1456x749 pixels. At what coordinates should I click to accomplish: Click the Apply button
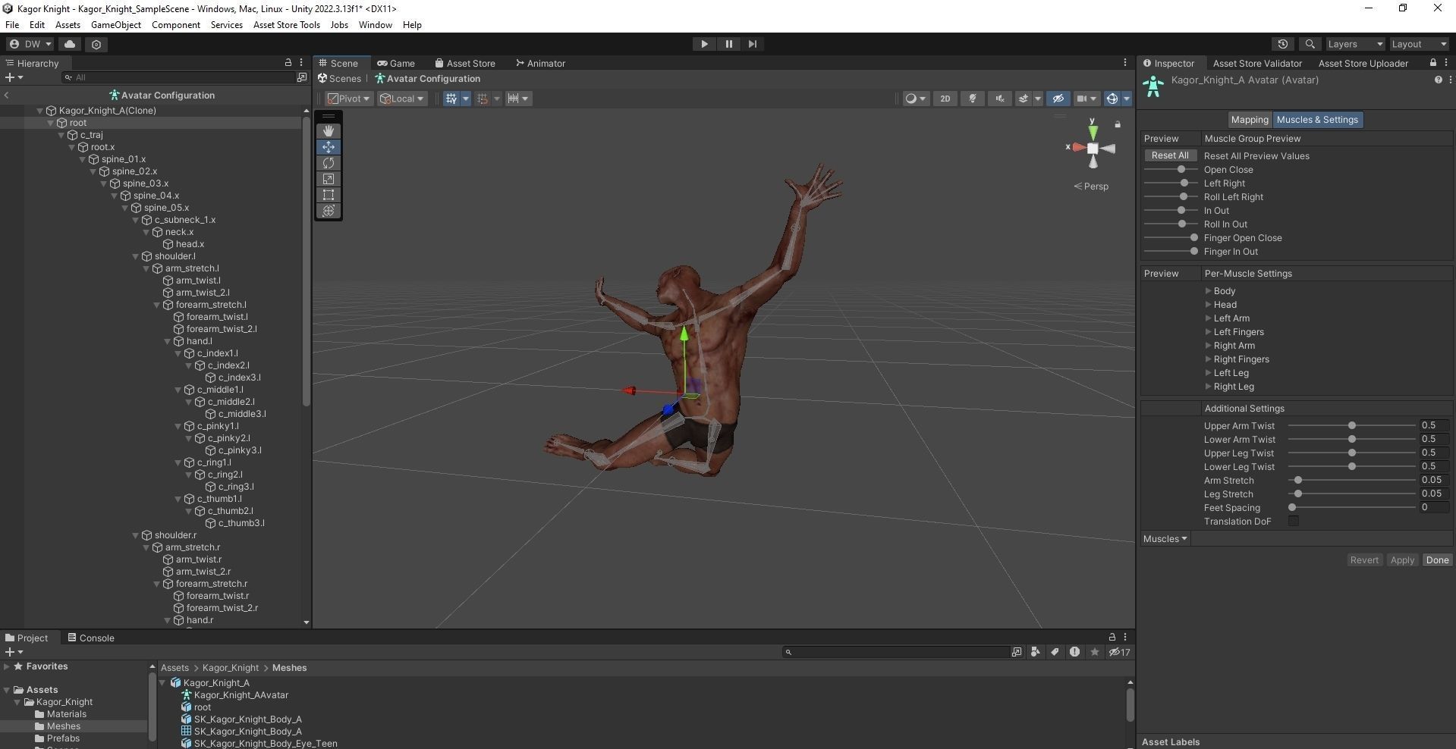(1402, 560)
